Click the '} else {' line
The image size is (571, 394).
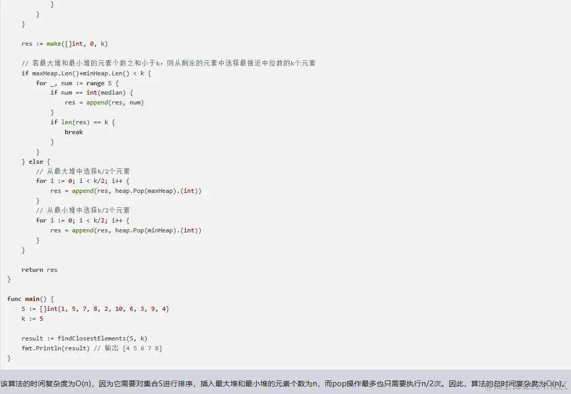36,162
